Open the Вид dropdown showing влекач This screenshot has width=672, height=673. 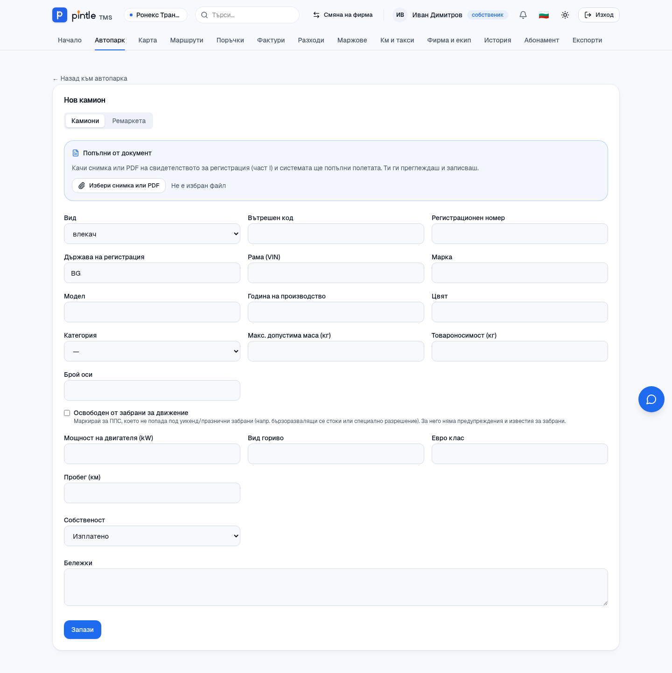click(152, 234)
